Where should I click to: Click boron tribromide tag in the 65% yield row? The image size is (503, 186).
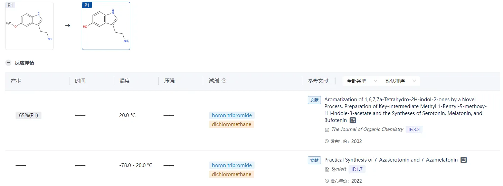point(232,115)
